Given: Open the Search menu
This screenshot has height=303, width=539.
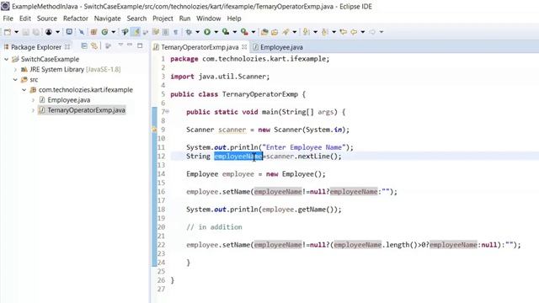Looking at the screenshot, I should tap(136, 19).
